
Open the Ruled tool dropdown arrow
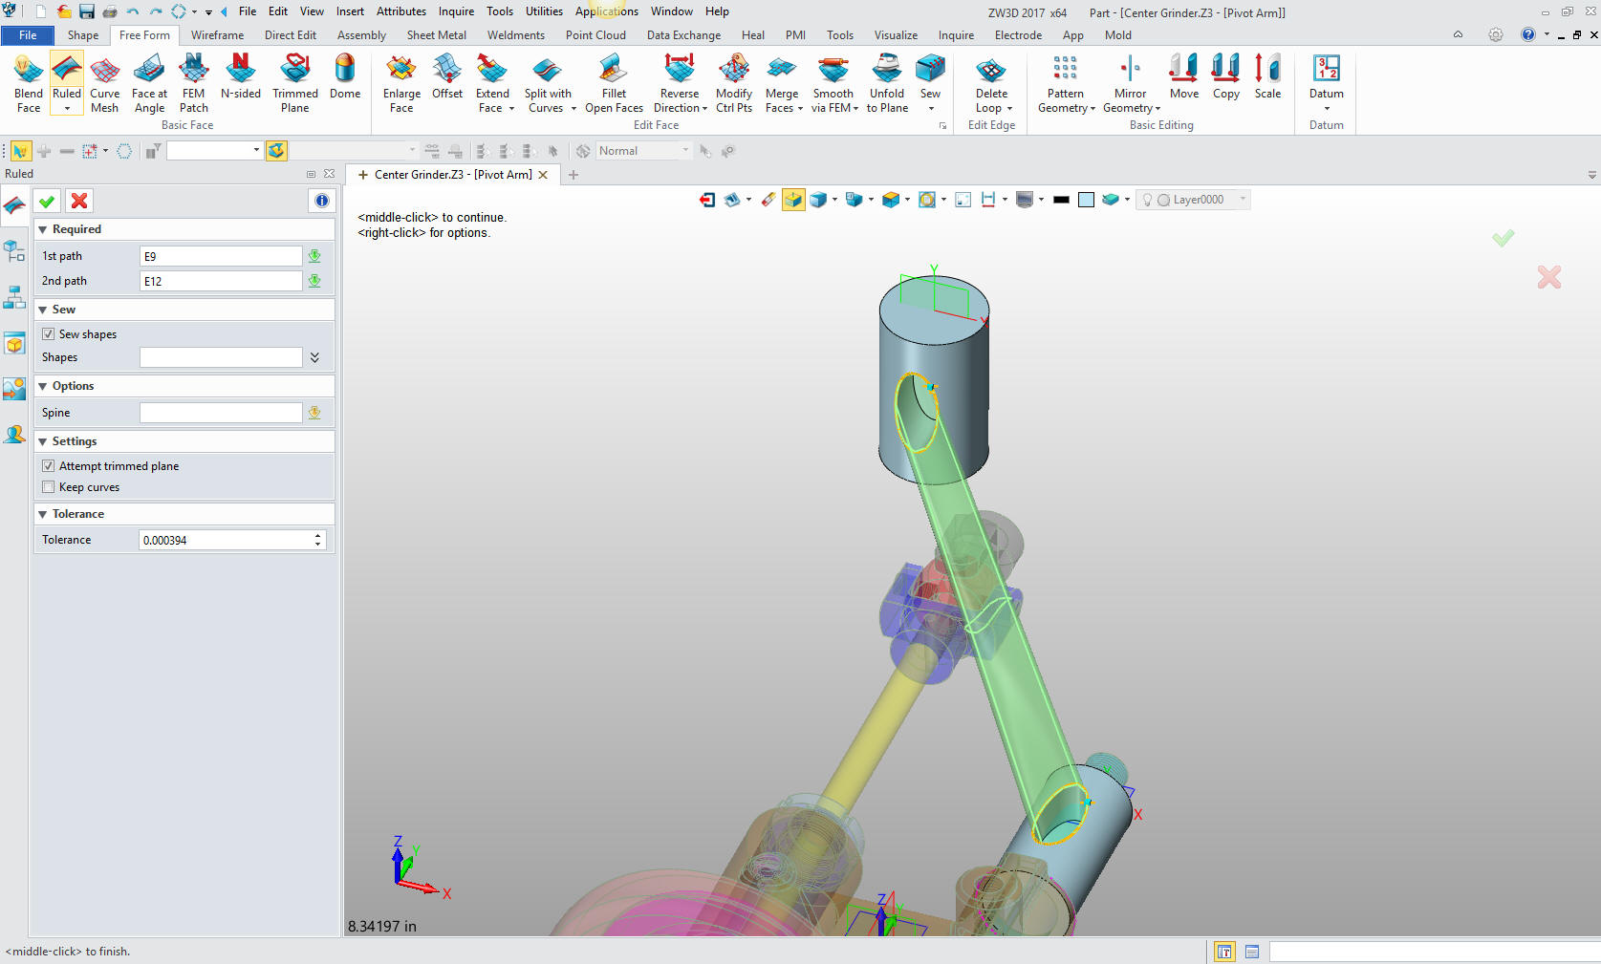click(x=67, y=108)
